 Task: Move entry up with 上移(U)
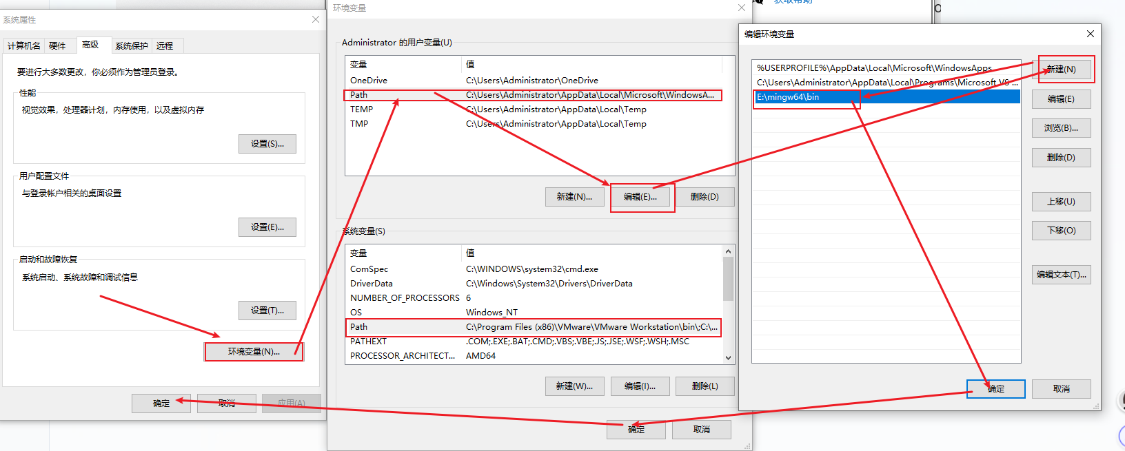coord(1061,202)
